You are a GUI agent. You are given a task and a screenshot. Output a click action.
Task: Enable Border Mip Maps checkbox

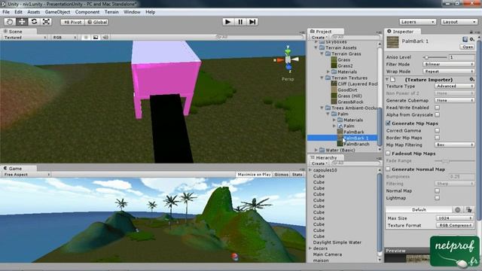(x=437, y=138)
